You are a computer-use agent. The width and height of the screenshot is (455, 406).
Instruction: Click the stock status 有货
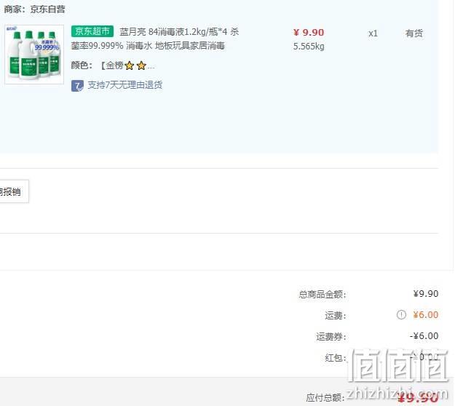pyautogui.click(x=414, y=33)
